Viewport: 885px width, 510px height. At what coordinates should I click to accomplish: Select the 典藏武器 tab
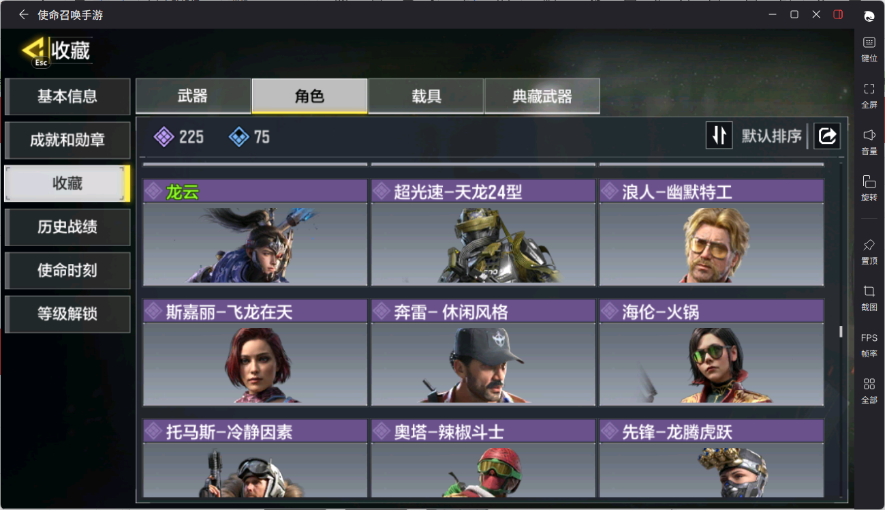[542, 96]
